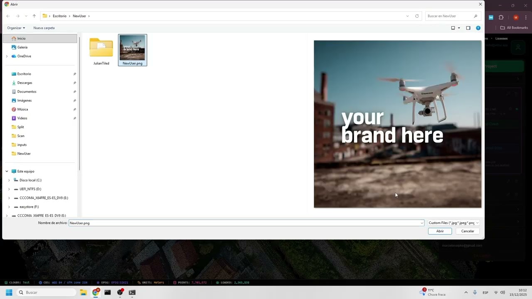The height and width of the screenshot is (299, 532).
Task: Open All Bookmarks folder in Chrome
Action: [x=514, y=28]
